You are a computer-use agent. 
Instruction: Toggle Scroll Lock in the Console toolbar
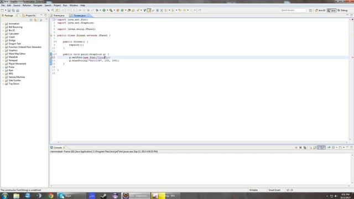[315, 148]
